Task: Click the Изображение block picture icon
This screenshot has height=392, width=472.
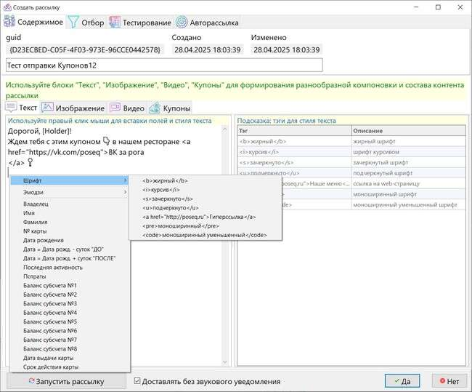Action: (x=46, y=108)
